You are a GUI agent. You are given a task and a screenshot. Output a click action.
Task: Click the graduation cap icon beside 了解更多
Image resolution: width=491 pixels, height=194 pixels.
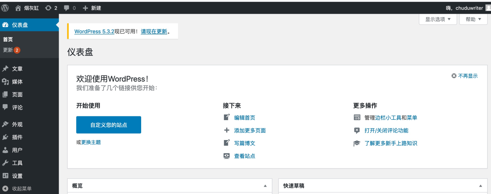[357, 143]
